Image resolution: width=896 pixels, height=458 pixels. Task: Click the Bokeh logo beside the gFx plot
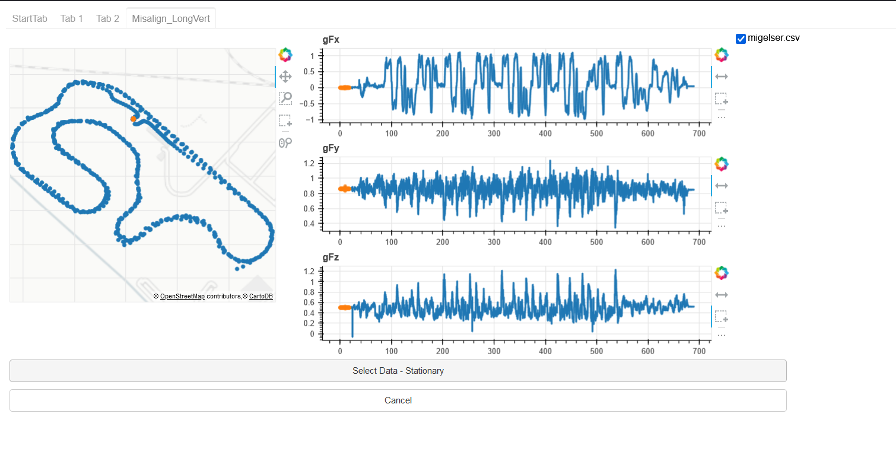coord(722,55)
